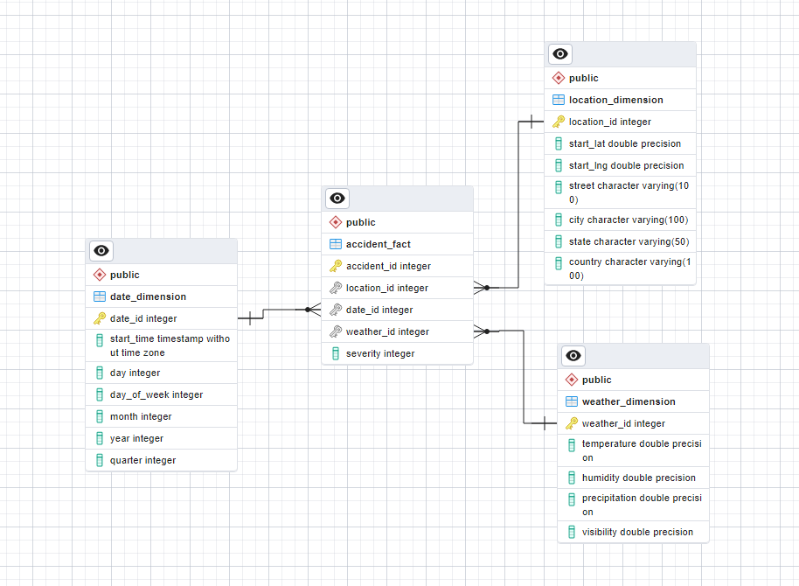The image size is (799, 586).
Task: Click the column icon beside year integer
Action: [100, 439]
